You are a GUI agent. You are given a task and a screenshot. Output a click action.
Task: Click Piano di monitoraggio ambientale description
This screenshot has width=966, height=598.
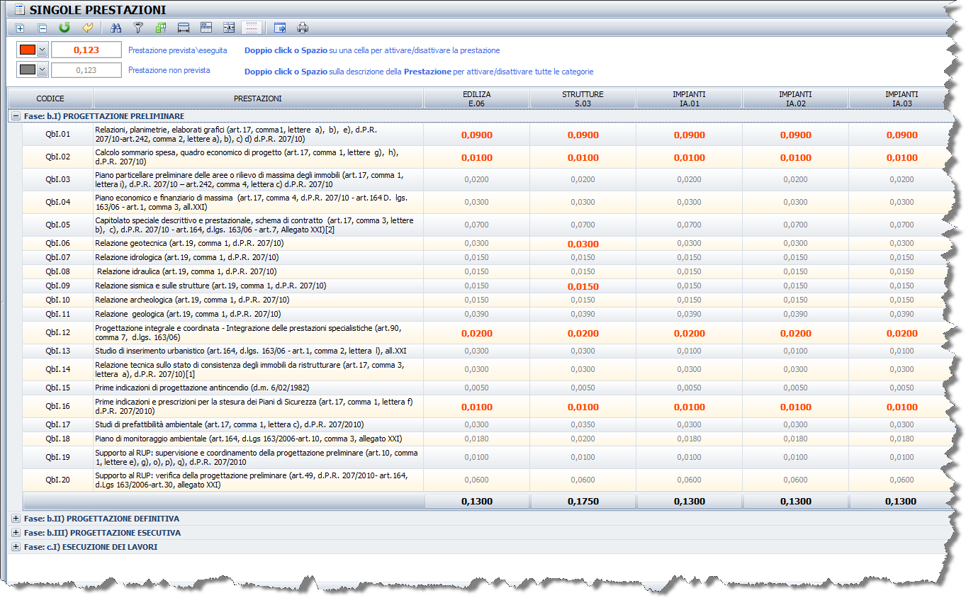click(x=248, y=439)
